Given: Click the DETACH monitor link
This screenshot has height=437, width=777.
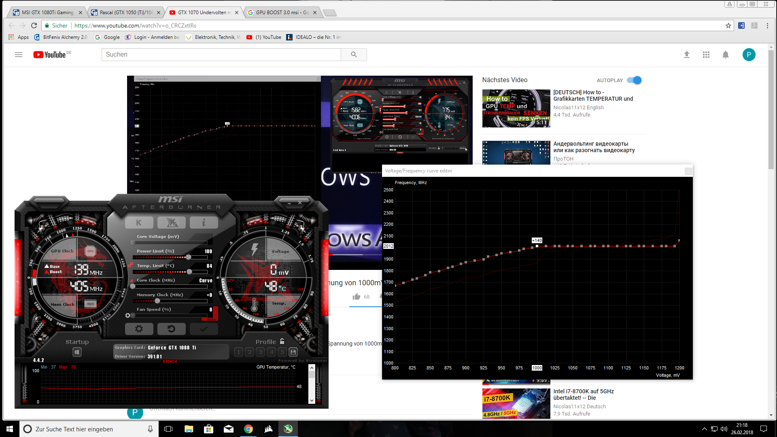Looking at the screenshot, I should click(170, 361).
